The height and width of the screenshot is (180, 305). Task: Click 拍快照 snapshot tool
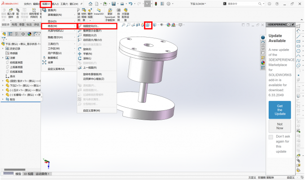(x=118, y=15)
